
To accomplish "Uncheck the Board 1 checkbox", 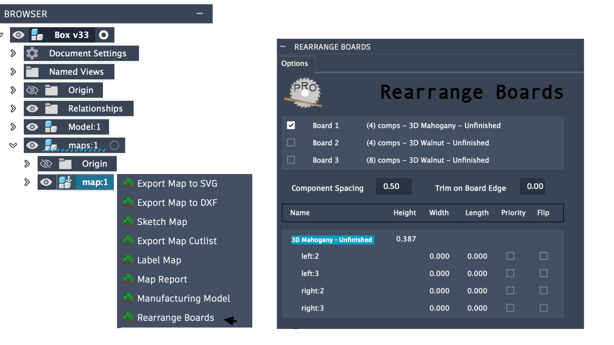I will [x=291, y=125].
